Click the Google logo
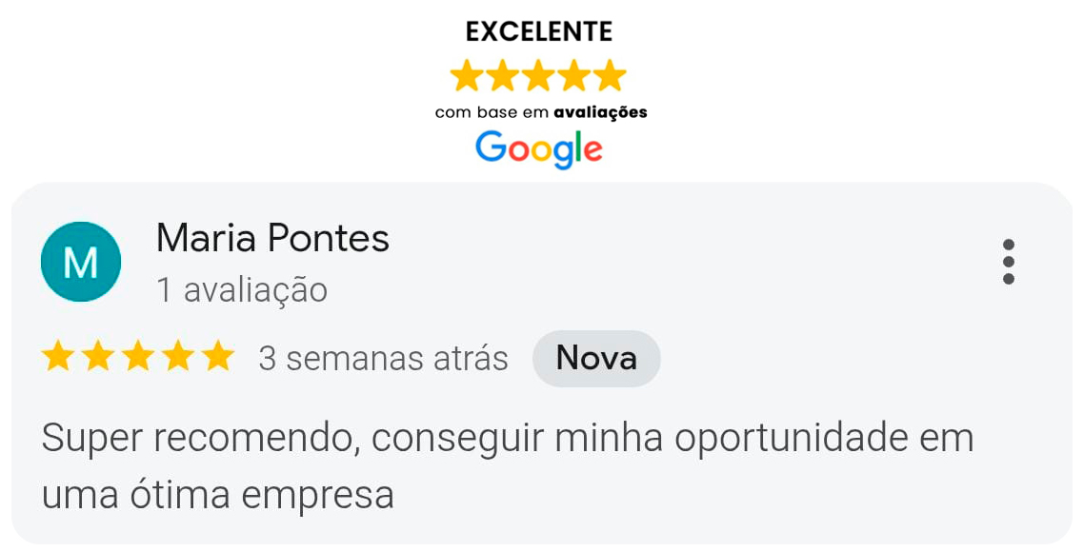The width and height of the screenshot is (1084, 552). (539, 149)
